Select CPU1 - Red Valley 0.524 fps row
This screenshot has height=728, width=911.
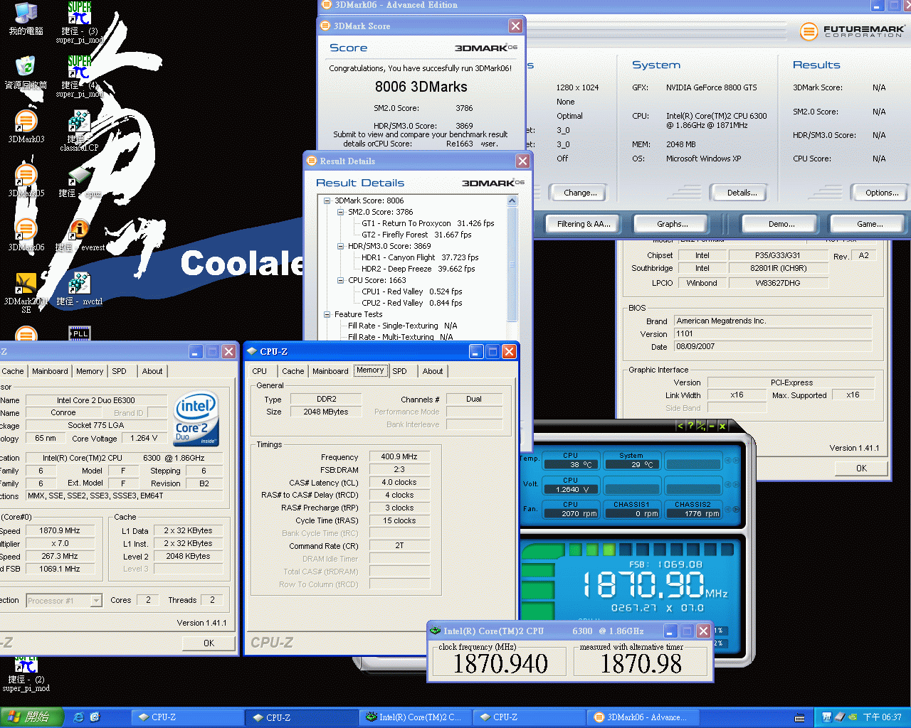pyautogui.click(x=411, y=291)
